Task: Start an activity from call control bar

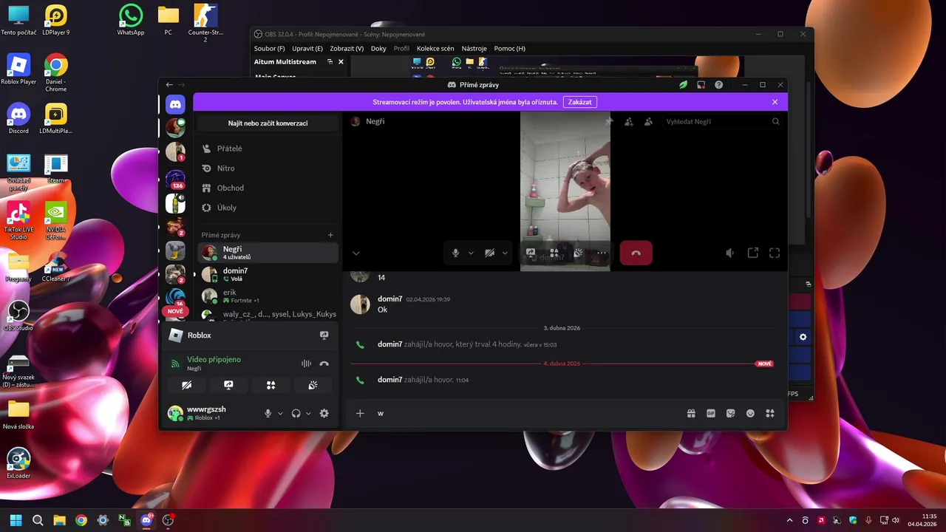Action: 554,253
